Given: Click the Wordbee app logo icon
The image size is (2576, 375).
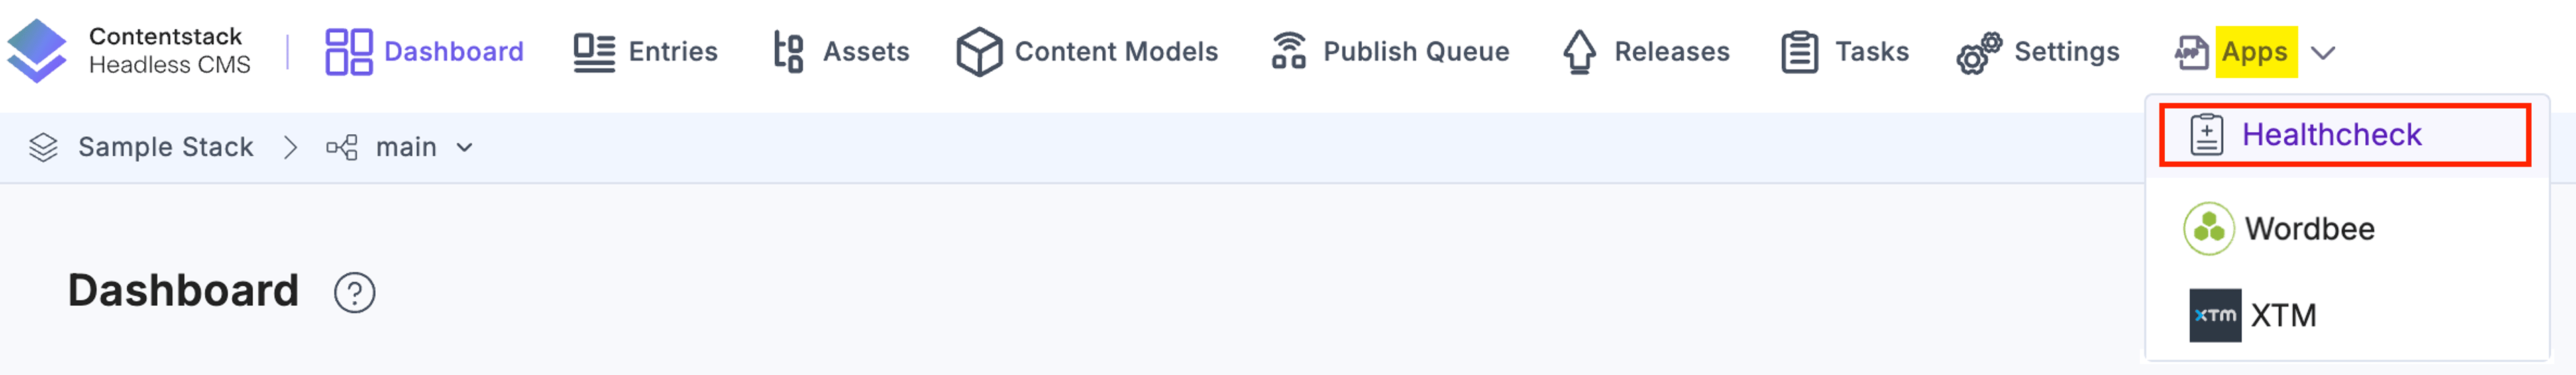Looking at the screenshot, I should [x=2208, y=229].
